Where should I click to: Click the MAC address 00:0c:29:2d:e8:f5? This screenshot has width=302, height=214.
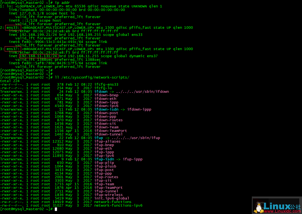(x=52, y=53)
